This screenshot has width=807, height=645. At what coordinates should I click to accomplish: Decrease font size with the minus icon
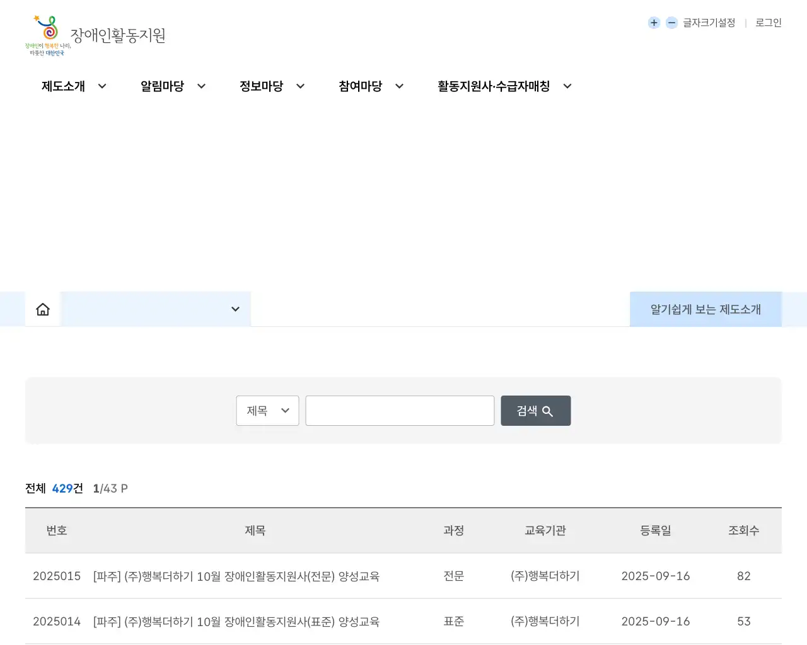point(671,23)
